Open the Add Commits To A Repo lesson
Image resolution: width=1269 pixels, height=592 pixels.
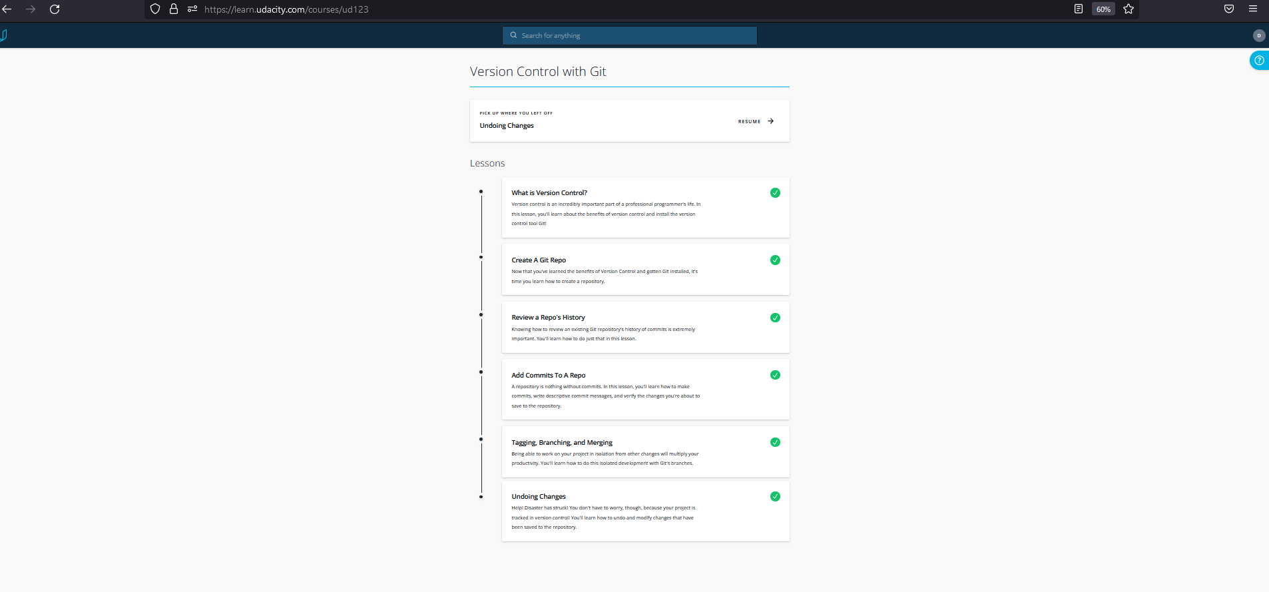[x=549, y=376]
